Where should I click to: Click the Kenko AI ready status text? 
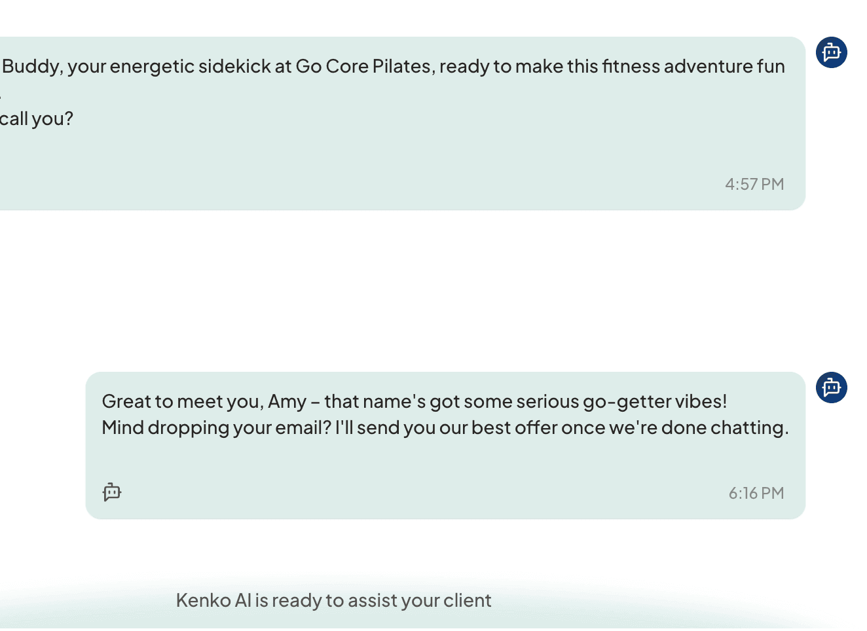(x=333, y=600)
